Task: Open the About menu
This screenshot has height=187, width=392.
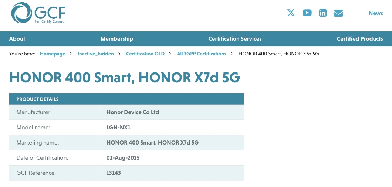Action: [17, 39]
